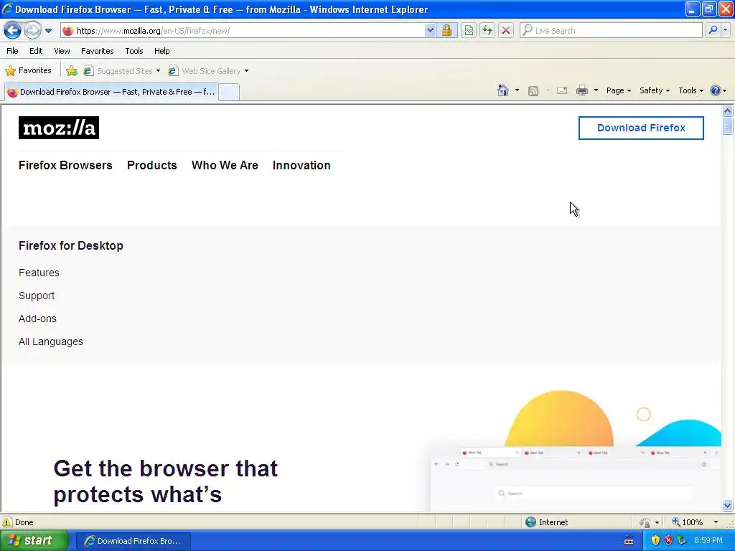Click the Protected Mode privacy icon

pos(645,522)
